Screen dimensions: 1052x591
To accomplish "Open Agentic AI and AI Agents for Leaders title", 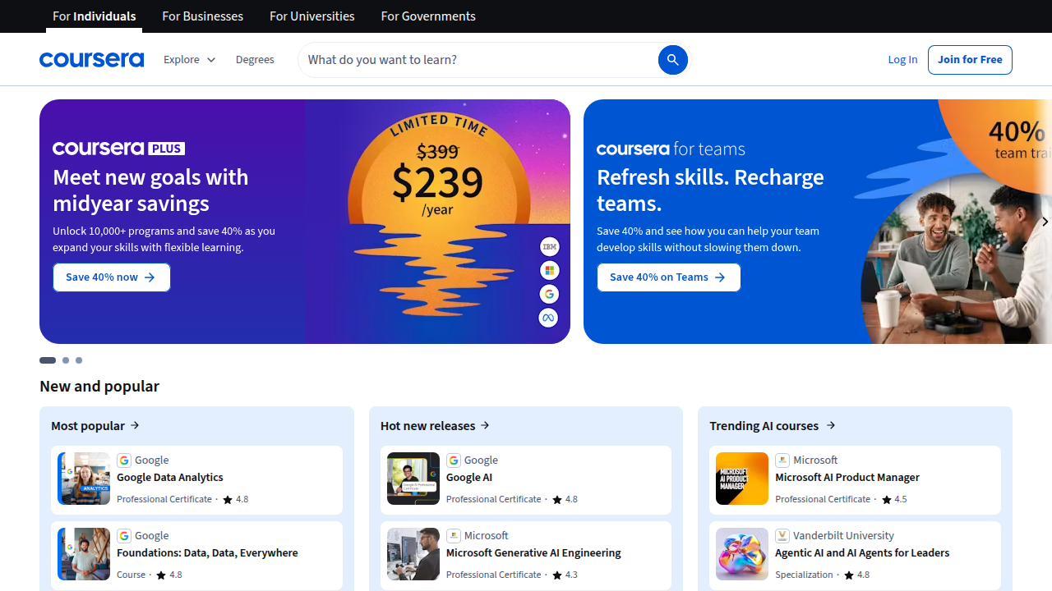I will point(862,552).
